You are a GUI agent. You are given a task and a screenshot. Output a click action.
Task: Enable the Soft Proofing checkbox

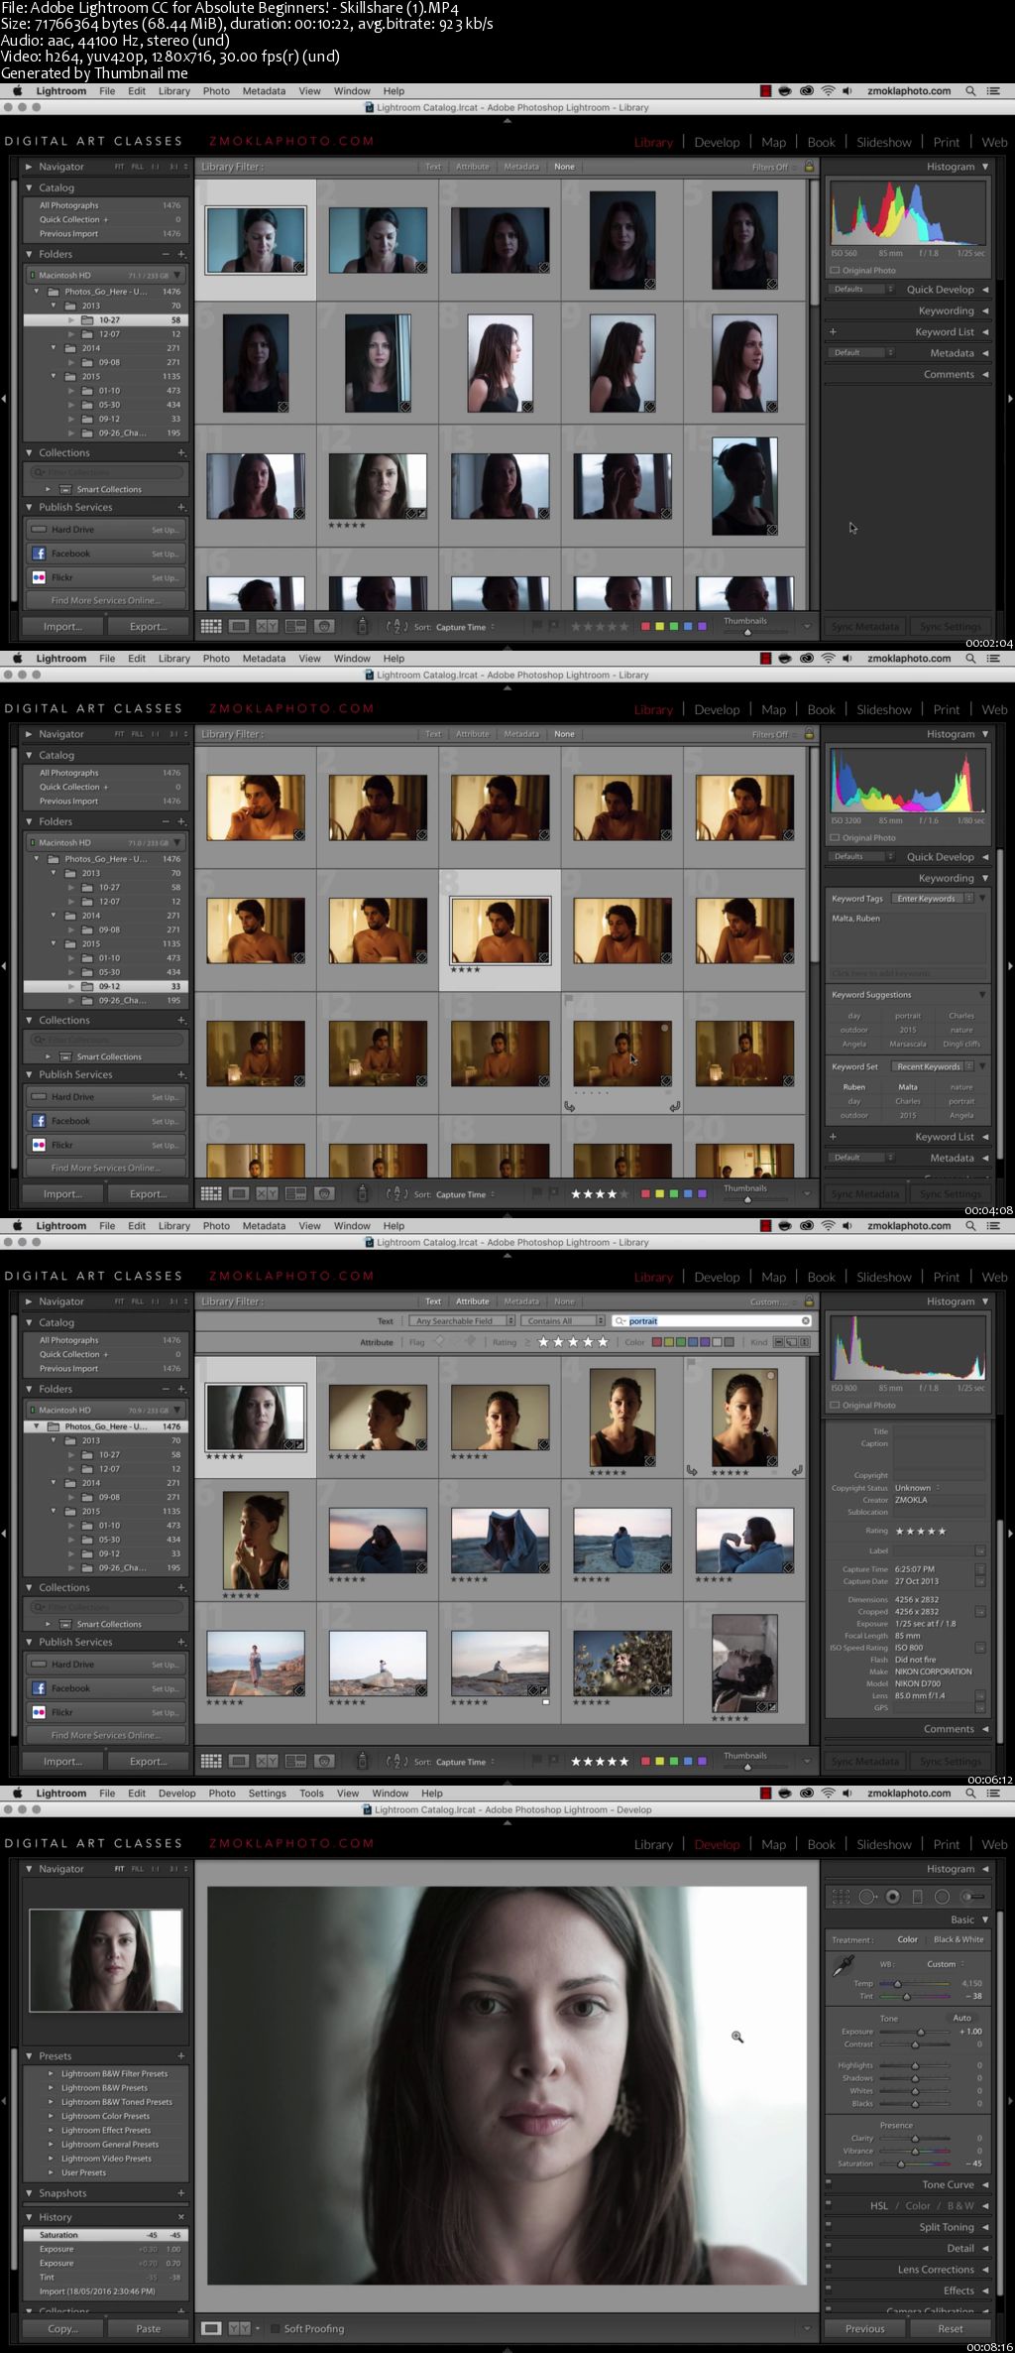(x=275, y=2328)
